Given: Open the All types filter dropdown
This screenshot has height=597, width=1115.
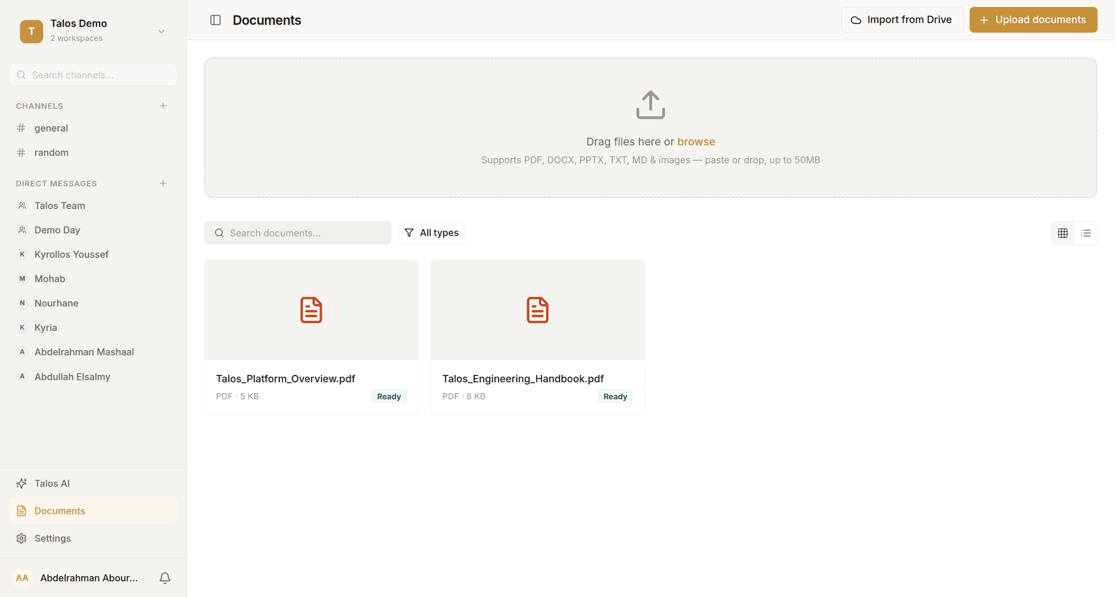Looking at the screenshot, I should (432, 233).
